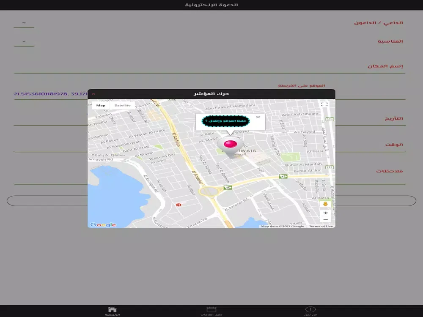Click the route 45 shield near roundabout
Viewport: 423px width, 317px height.
[228, 188]
